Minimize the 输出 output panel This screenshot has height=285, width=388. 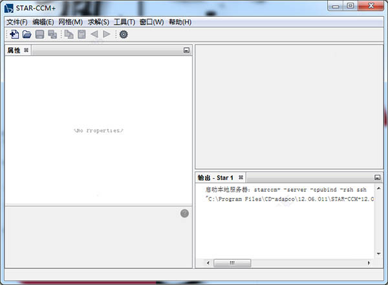378,177
